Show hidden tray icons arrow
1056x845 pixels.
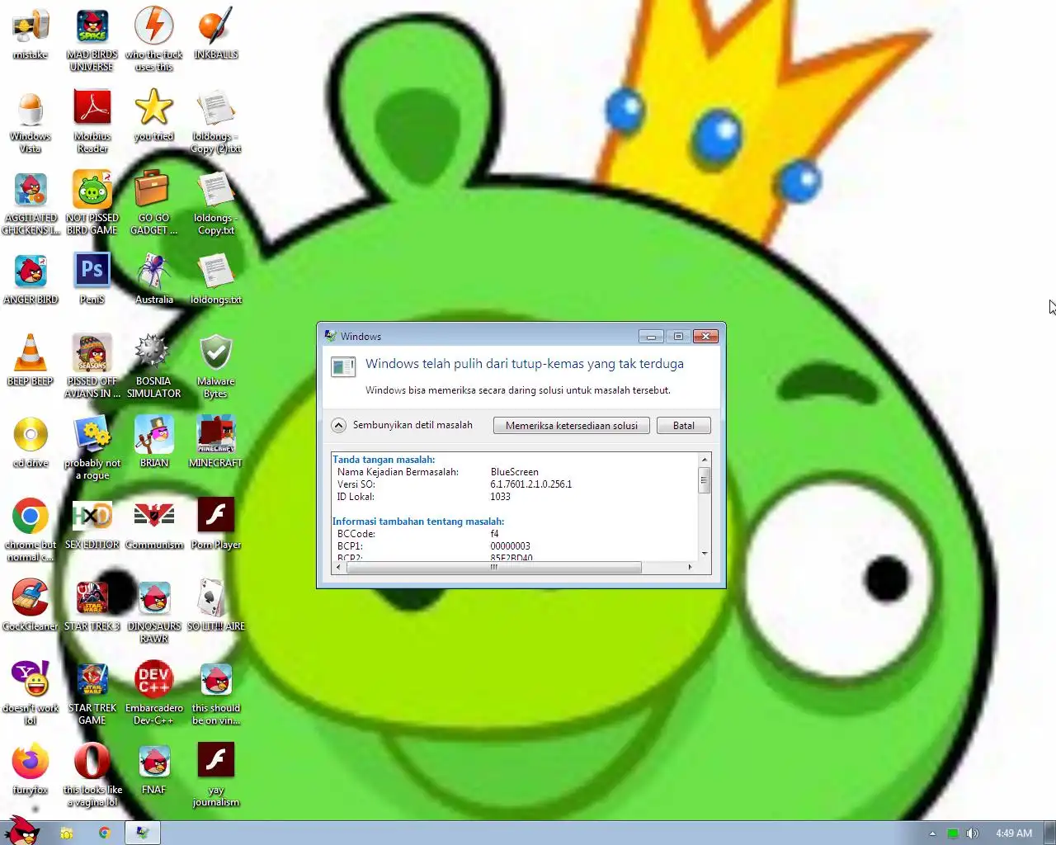pyautogui.click(x=932, y=833)
